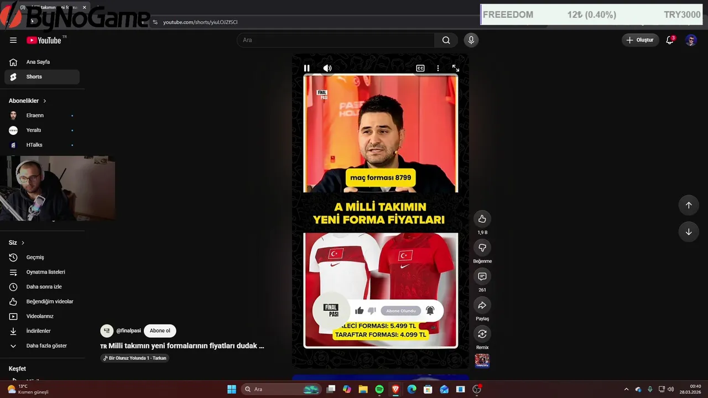The image size is (708, 398).
Task: Subscribe with the Abone ol button
Action: 160,331
